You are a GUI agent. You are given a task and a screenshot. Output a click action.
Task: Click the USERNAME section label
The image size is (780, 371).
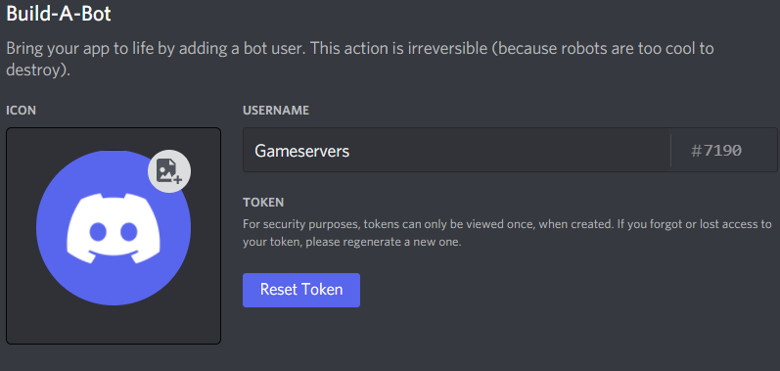276,111
